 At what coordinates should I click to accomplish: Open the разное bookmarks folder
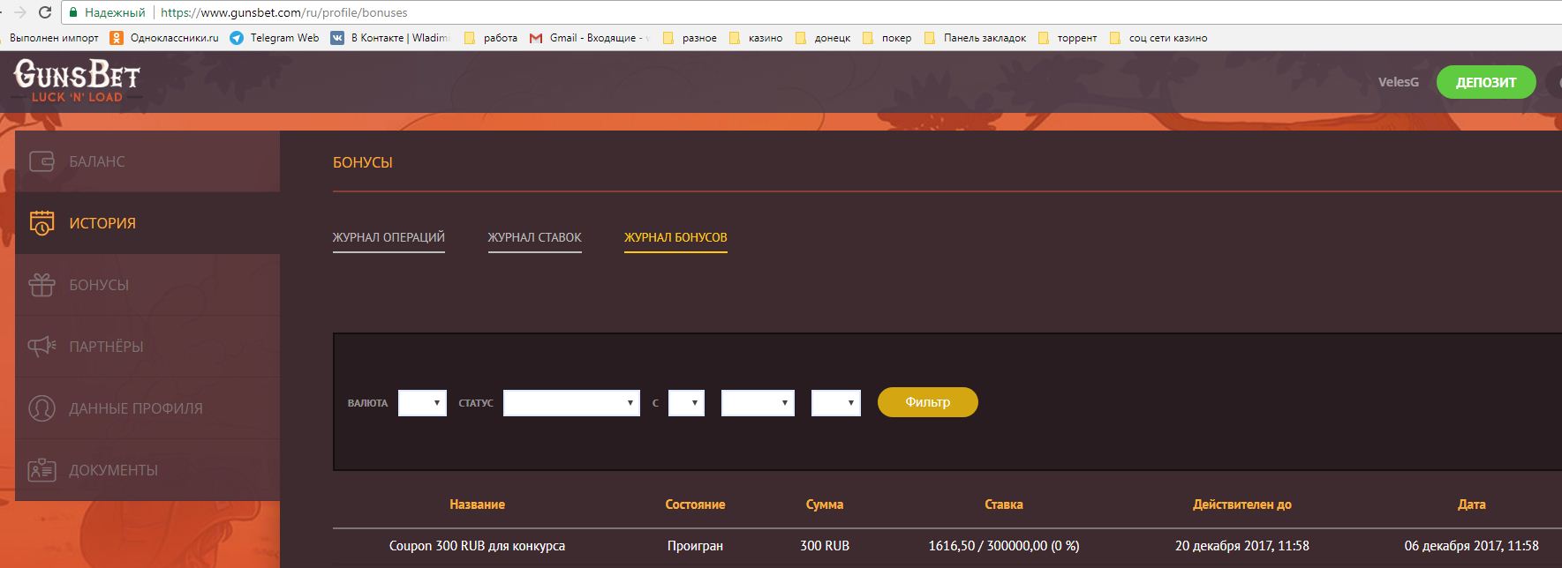pyautogui.click(x=690, y=38)
